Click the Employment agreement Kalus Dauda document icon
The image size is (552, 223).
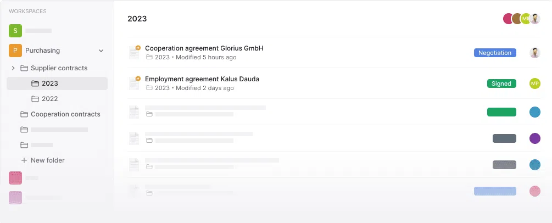[x=134, y=83]
